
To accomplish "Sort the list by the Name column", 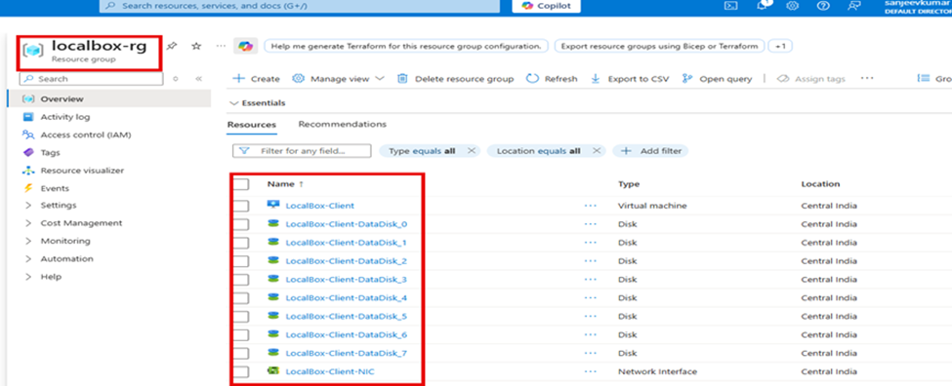I will click(x=285, y=184).
